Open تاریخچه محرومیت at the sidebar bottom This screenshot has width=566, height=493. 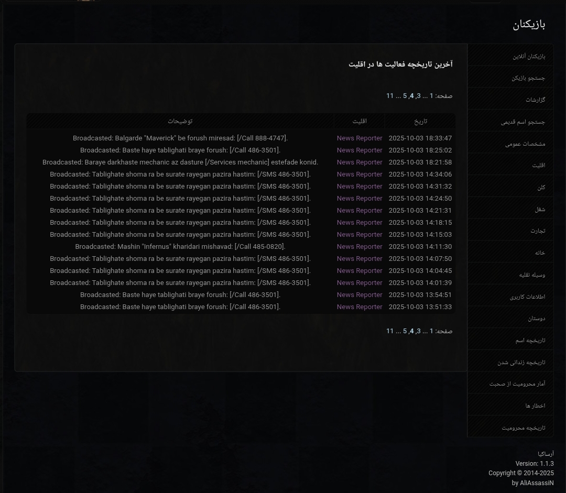(523, 428)
